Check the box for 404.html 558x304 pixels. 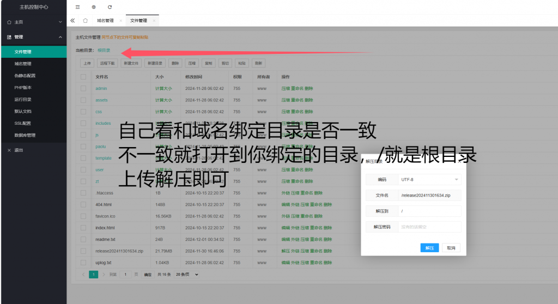(83, 205)
